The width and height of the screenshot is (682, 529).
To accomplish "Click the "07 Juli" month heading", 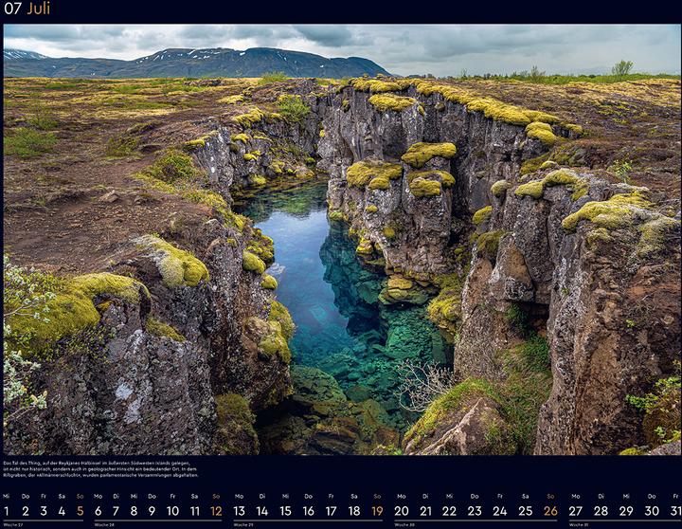I will click(27, 9).
